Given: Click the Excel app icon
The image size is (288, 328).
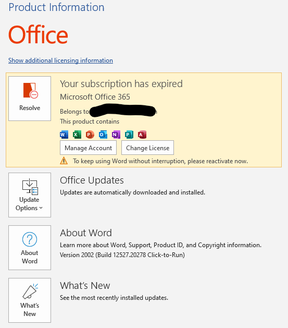Looking at the screenshot, I should [77, 135].
